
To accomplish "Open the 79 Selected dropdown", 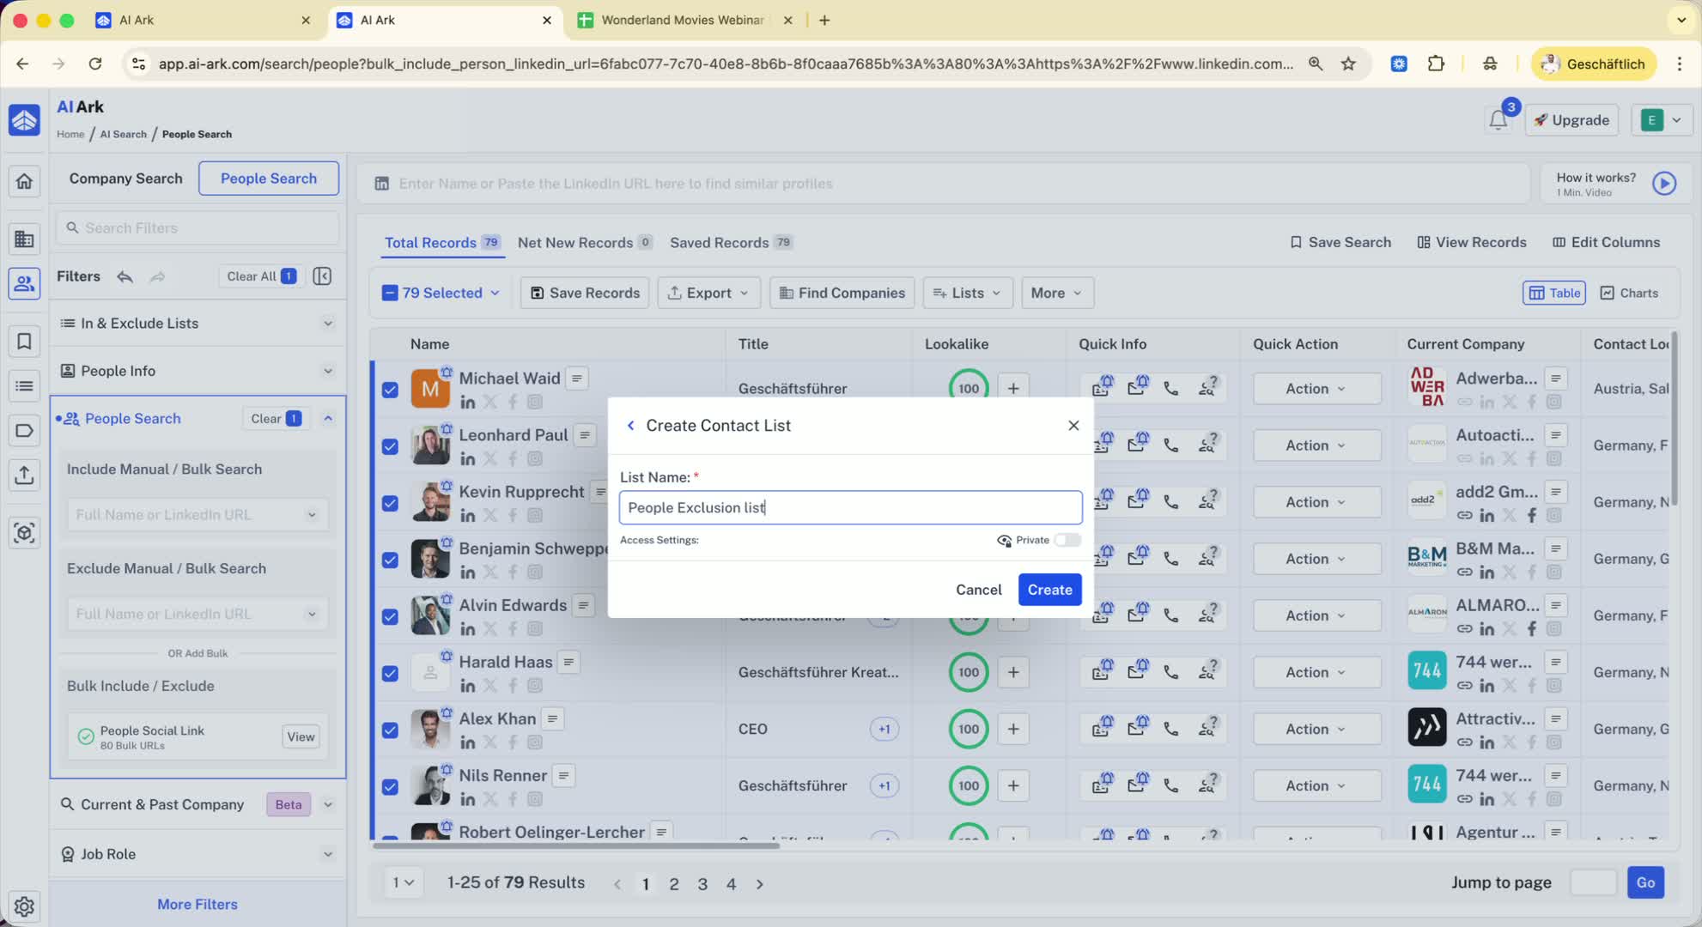I will pos(441,293).
